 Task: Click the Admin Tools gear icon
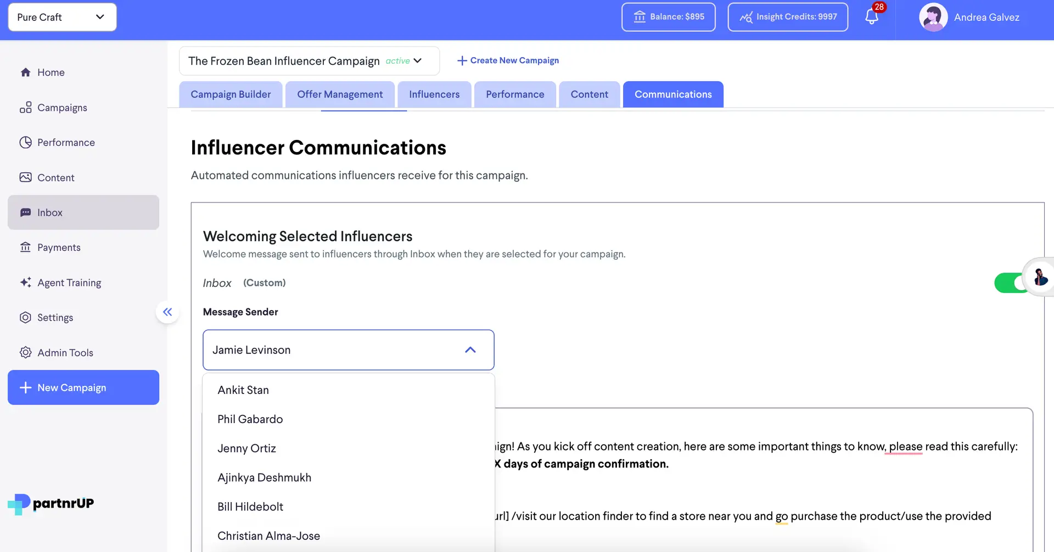25,352
